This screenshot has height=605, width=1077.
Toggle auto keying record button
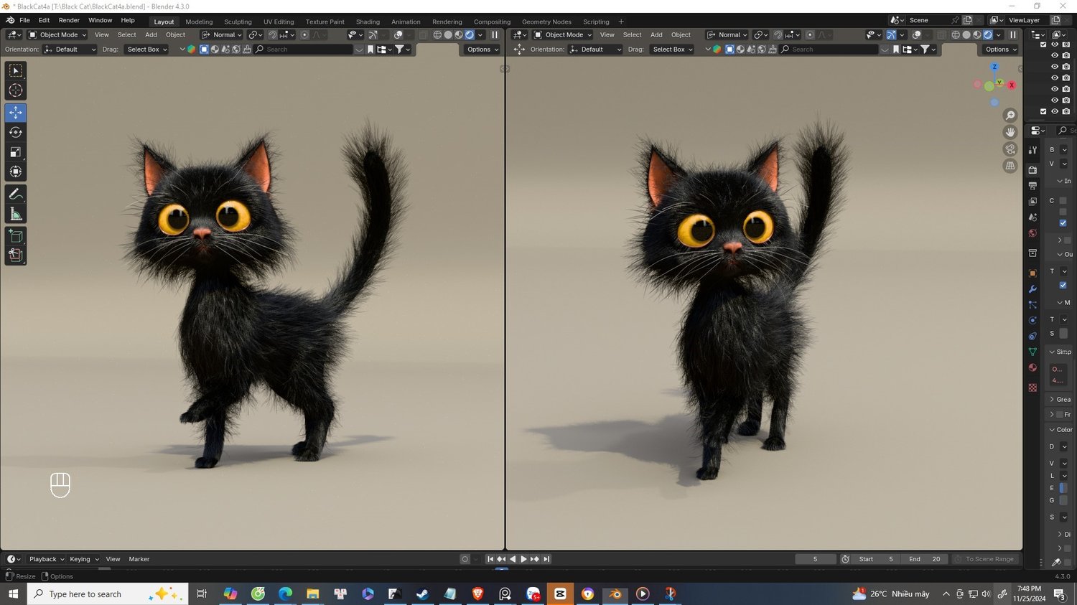[x=465, y=559]
